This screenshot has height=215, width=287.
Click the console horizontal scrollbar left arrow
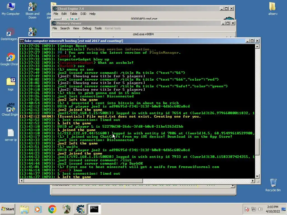[x=22, y=181]
